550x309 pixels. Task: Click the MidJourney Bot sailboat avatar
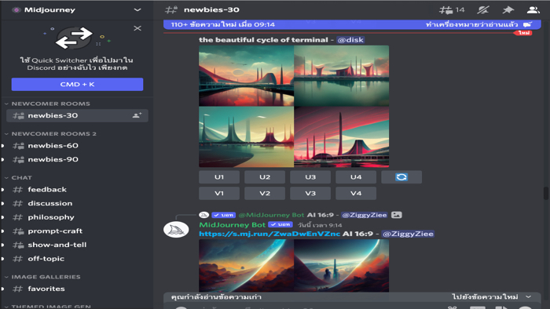pos(176,230)
